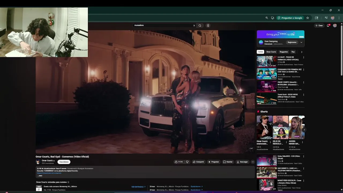Open options menu for LIL NAAY video

point(304,58)
